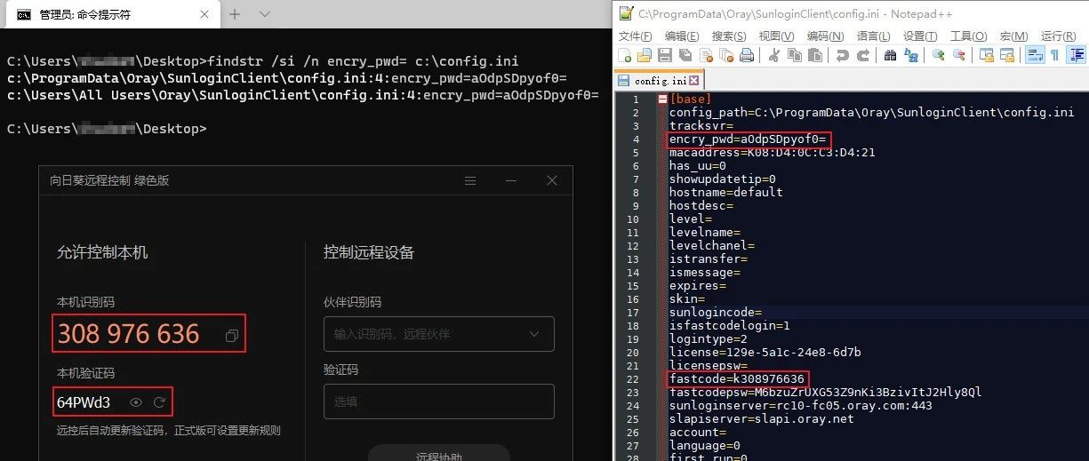The height and width of the screenshot is (461, 1089).
Task: Open the 搜索(S) menu in Notepad++
Action: [x=729, y=36]
